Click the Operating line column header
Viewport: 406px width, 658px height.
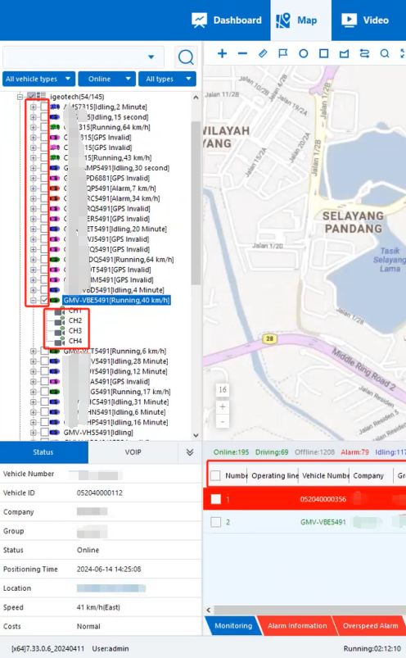pos(274,475)
